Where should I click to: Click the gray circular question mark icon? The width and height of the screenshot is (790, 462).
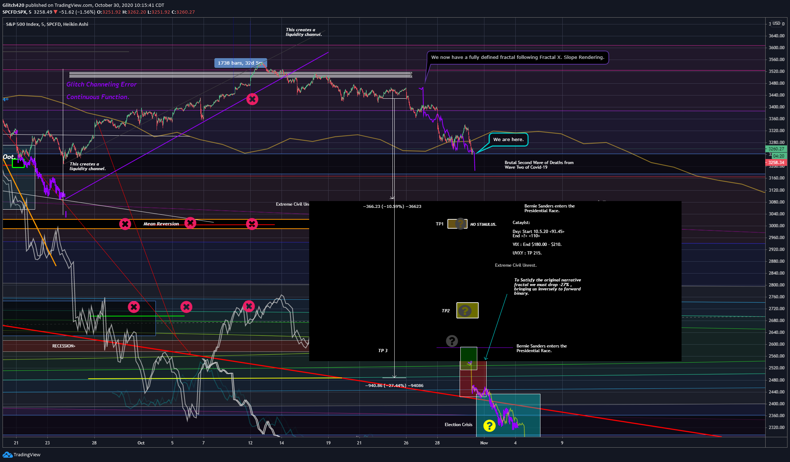[x=452, y=341]
